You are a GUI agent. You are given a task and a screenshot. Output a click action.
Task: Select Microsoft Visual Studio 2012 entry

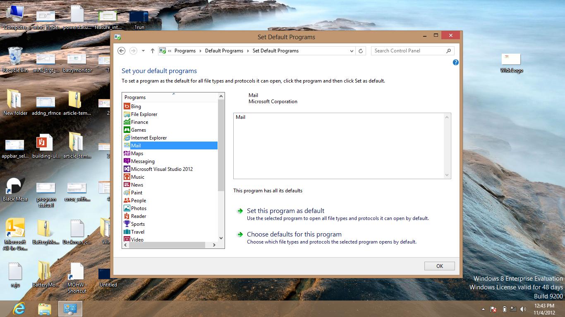(170, 169)
